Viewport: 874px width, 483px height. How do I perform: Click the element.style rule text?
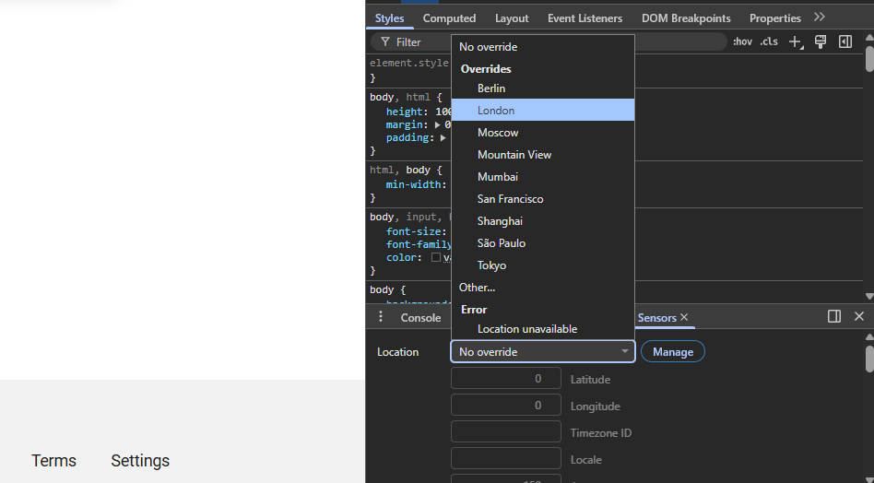click(x=409, y=63)
